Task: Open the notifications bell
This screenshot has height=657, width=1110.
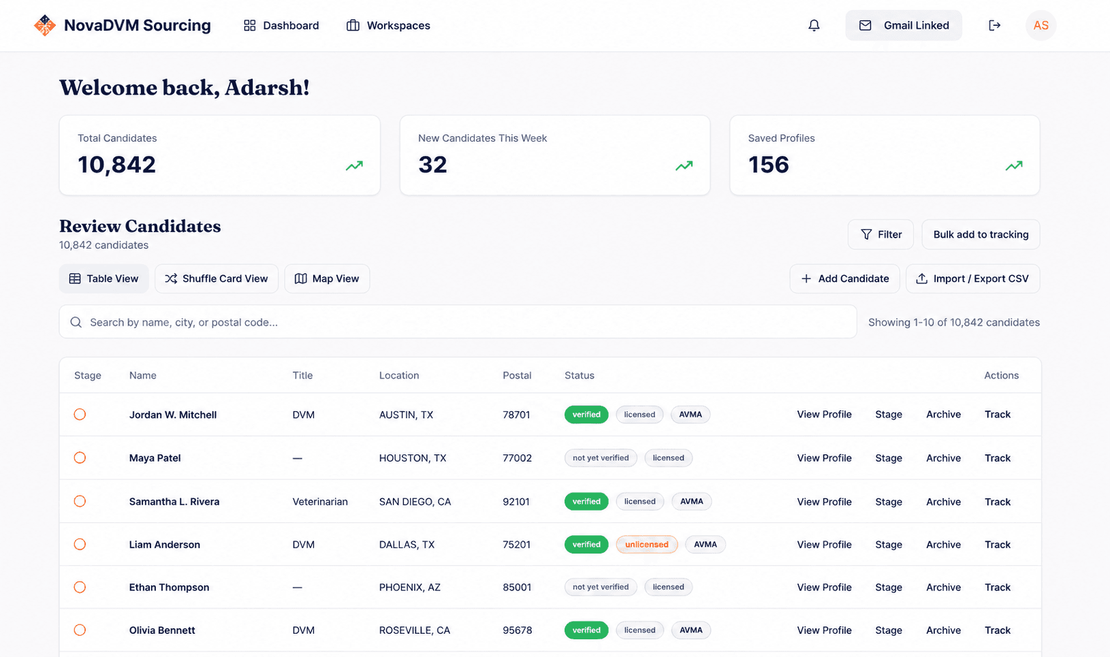Action: pos(814,25)
